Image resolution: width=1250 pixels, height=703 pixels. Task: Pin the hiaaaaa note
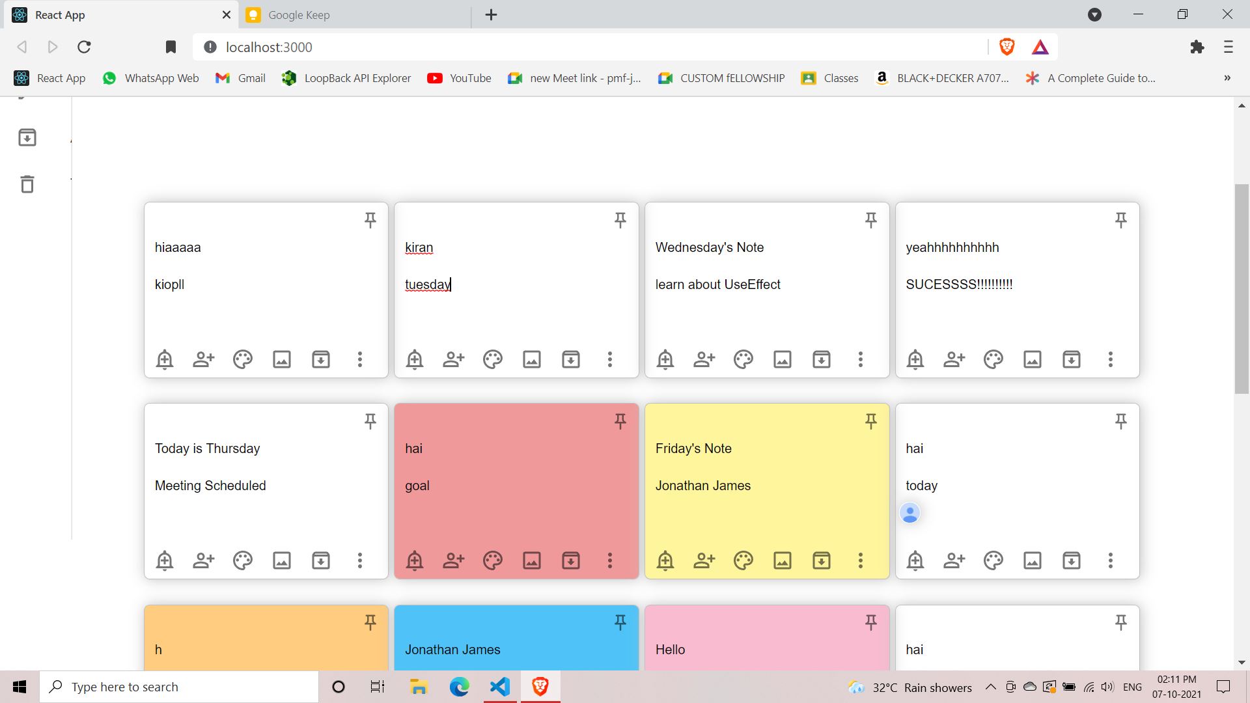click(x=370, y=220)
